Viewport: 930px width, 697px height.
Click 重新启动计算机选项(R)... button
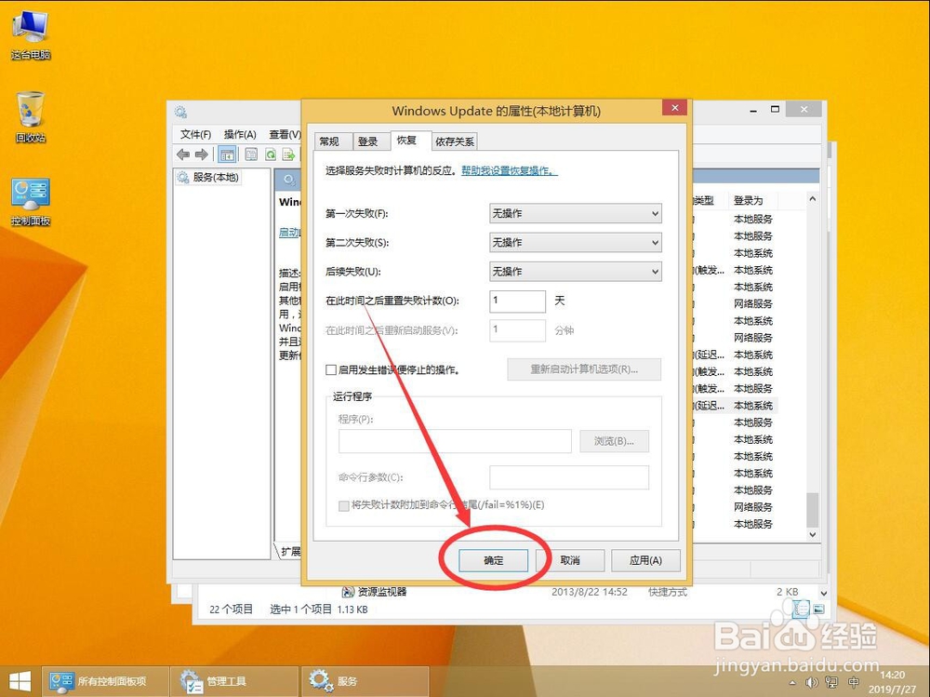pos(584,369)
